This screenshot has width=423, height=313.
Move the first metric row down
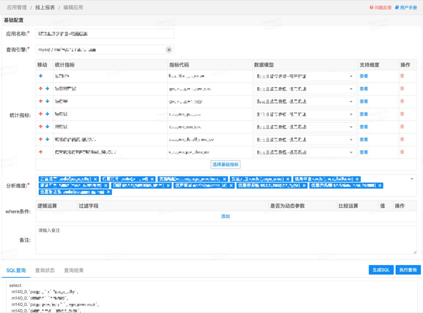[41, 76]
